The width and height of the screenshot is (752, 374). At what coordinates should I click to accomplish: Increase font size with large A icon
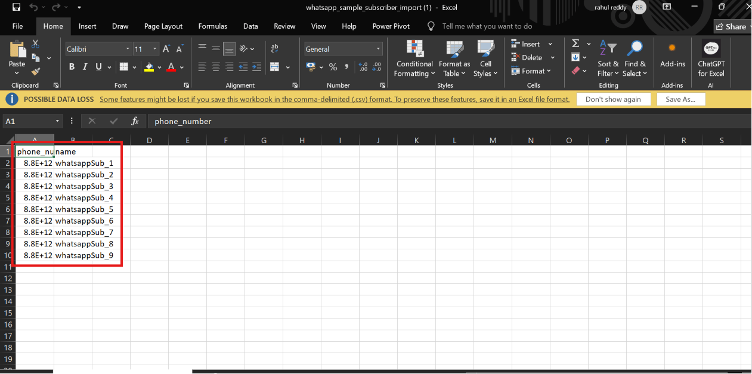click(x=166, y=49)
